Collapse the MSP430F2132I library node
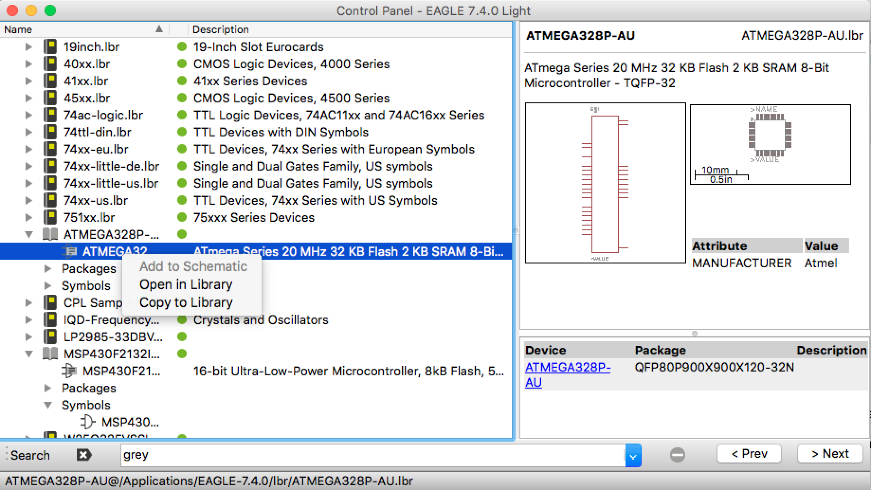Image resolution: width=871 pixels, height=490 pixels. click(x=29, y=354)
